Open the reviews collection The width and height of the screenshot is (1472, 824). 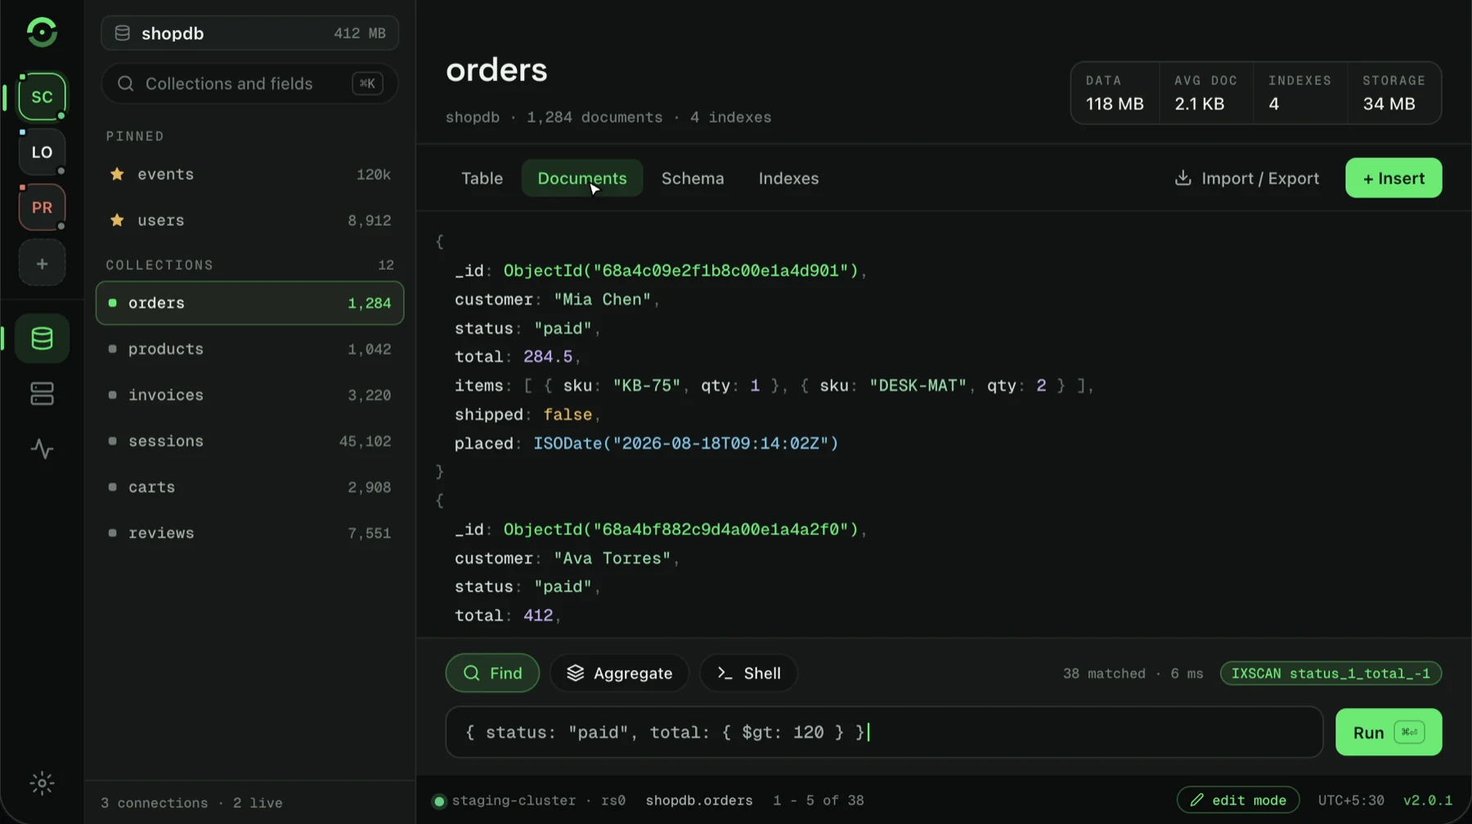(249, 533)
